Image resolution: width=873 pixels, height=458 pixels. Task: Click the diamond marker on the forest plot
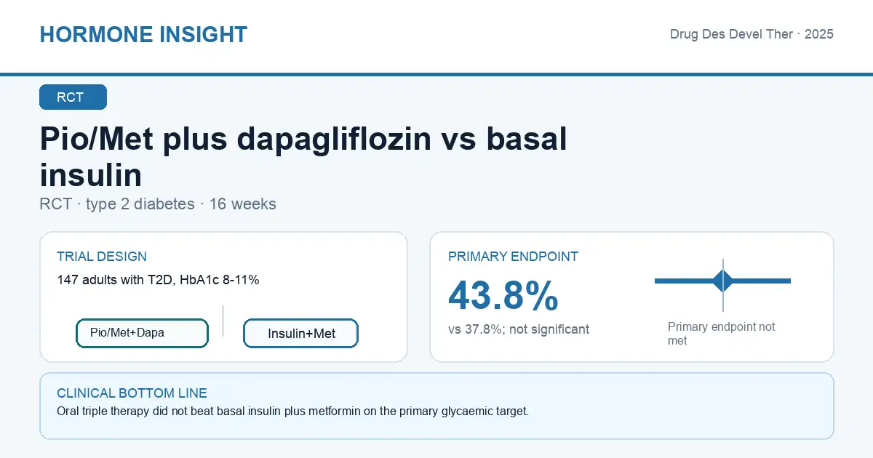pos(723,281)
